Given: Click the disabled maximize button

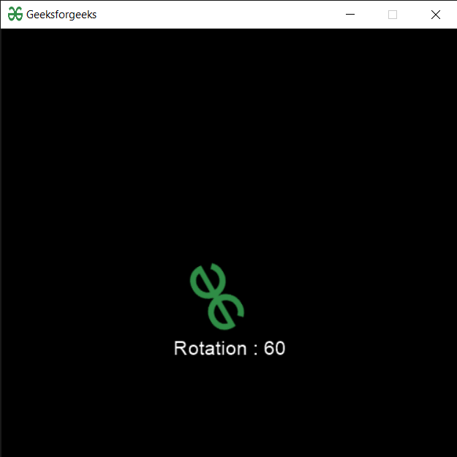Looking at the screenshot, I should (x=393, y=15).
